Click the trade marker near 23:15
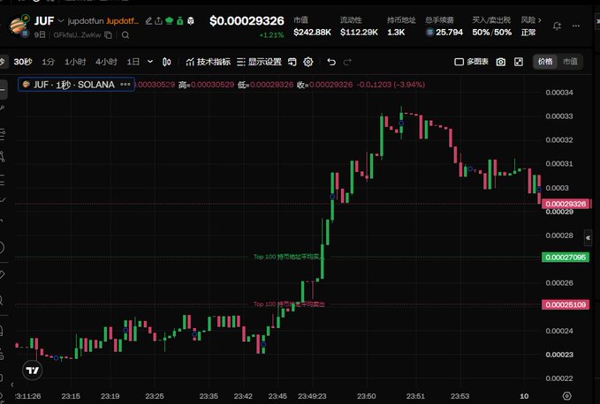Image resolution: width=600 pixels, height=404 pixels. 57,358
